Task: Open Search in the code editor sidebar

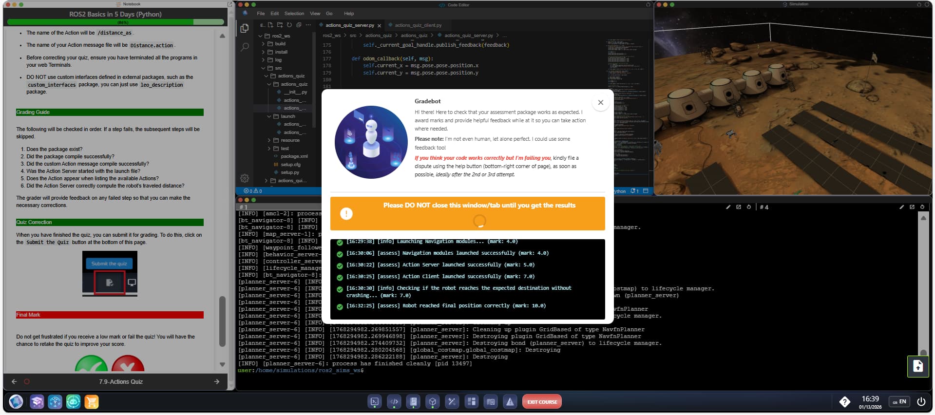Action: (x=245, y=47)
